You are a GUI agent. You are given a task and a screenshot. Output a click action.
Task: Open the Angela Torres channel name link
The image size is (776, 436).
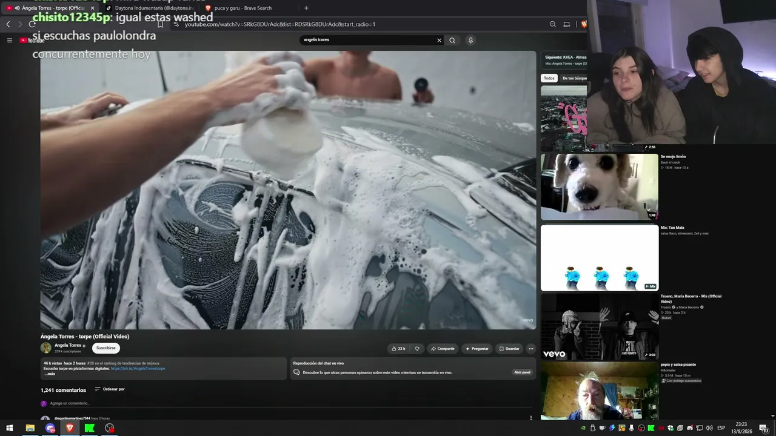pos(68,345)
